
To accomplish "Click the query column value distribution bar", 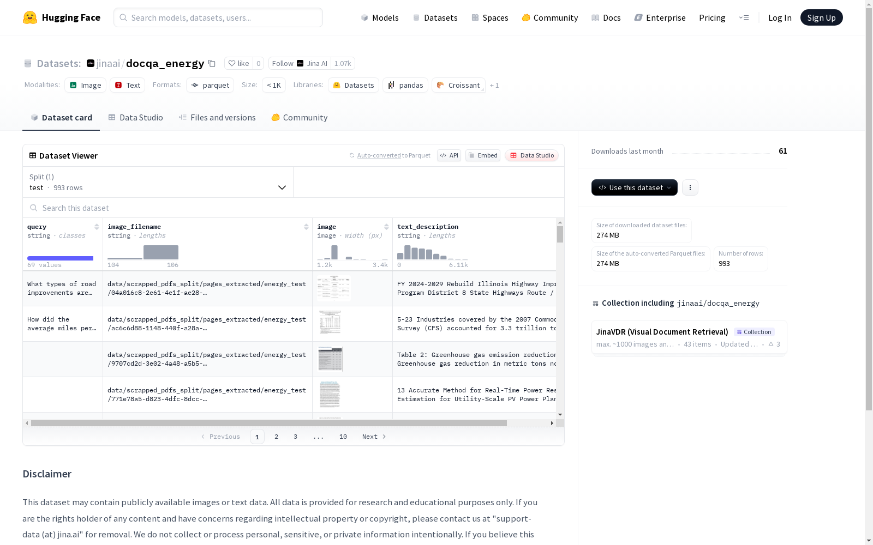I will [60, 258].
